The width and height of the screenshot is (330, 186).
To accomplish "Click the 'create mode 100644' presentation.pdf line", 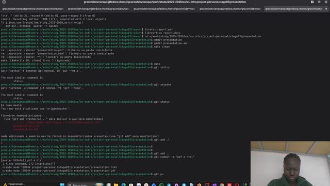I will click(59, 171).
